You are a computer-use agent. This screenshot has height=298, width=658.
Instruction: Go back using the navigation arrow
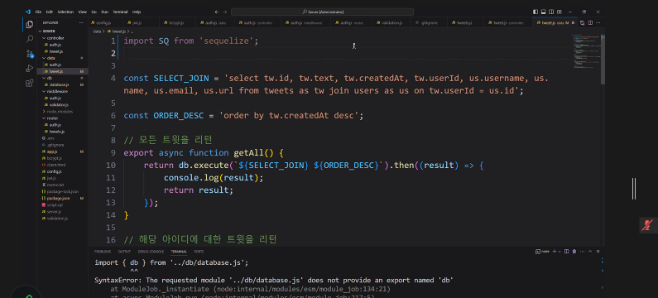click(x=217, y=12)
